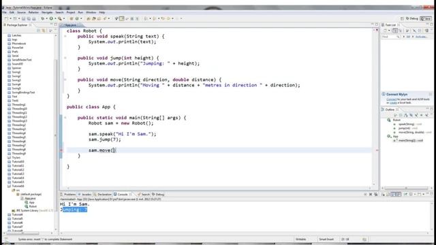Switch to the Debug perspective
This screenshot has width=436, height=245.
click(x=411, y=18)
